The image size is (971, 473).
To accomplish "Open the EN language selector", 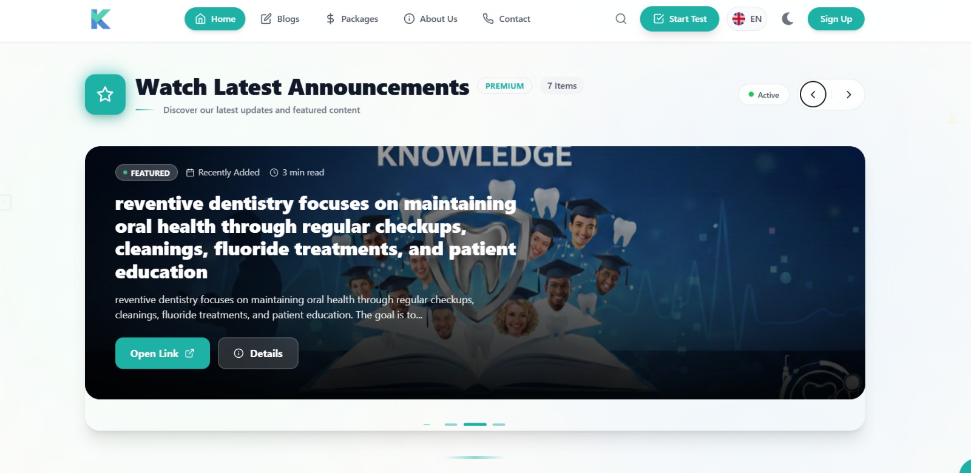I will click(x=747, y=19).
